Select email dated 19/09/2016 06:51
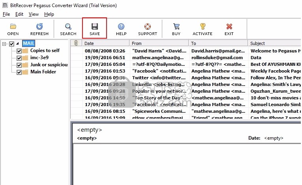This screenshot has width=302, height=185. (x=105, y=58)
